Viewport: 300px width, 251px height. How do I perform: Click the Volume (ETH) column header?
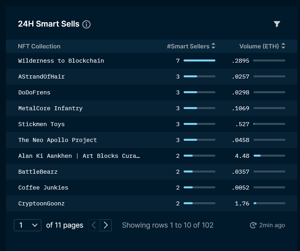(x=259, y=46)
